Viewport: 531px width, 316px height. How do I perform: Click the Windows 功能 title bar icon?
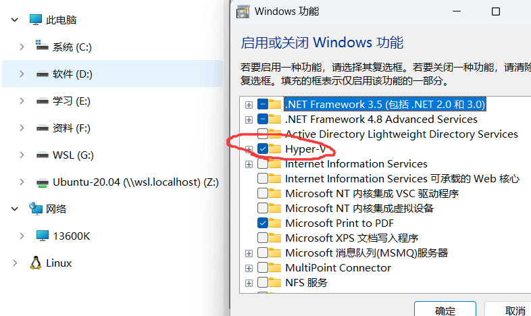(x=243, y=11)
